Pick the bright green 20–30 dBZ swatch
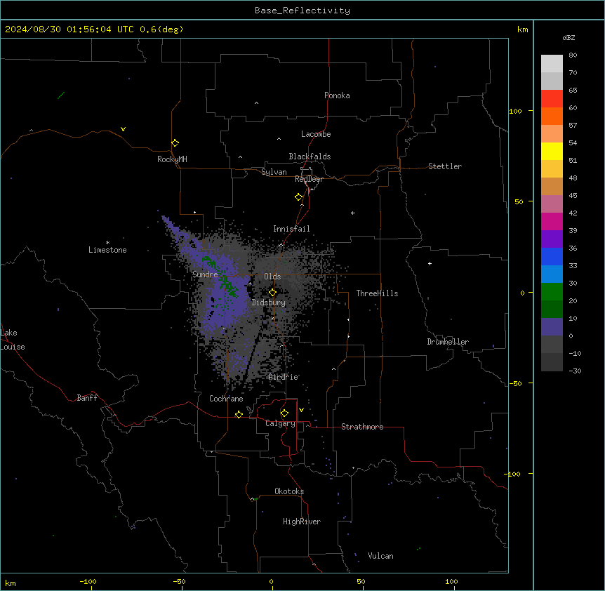605x591 pixels. tap(552, 292)
